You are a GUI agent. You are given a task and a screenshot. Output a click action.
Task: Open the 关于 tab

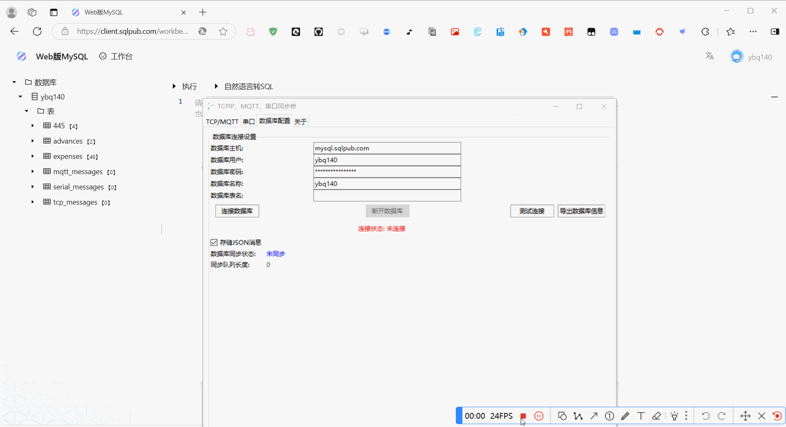300,121
